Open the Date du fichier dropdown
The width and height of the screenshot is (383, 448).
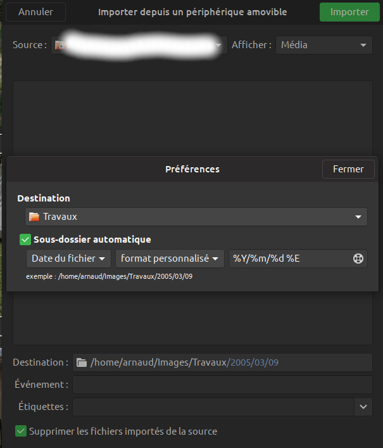[x=68, y=259]
